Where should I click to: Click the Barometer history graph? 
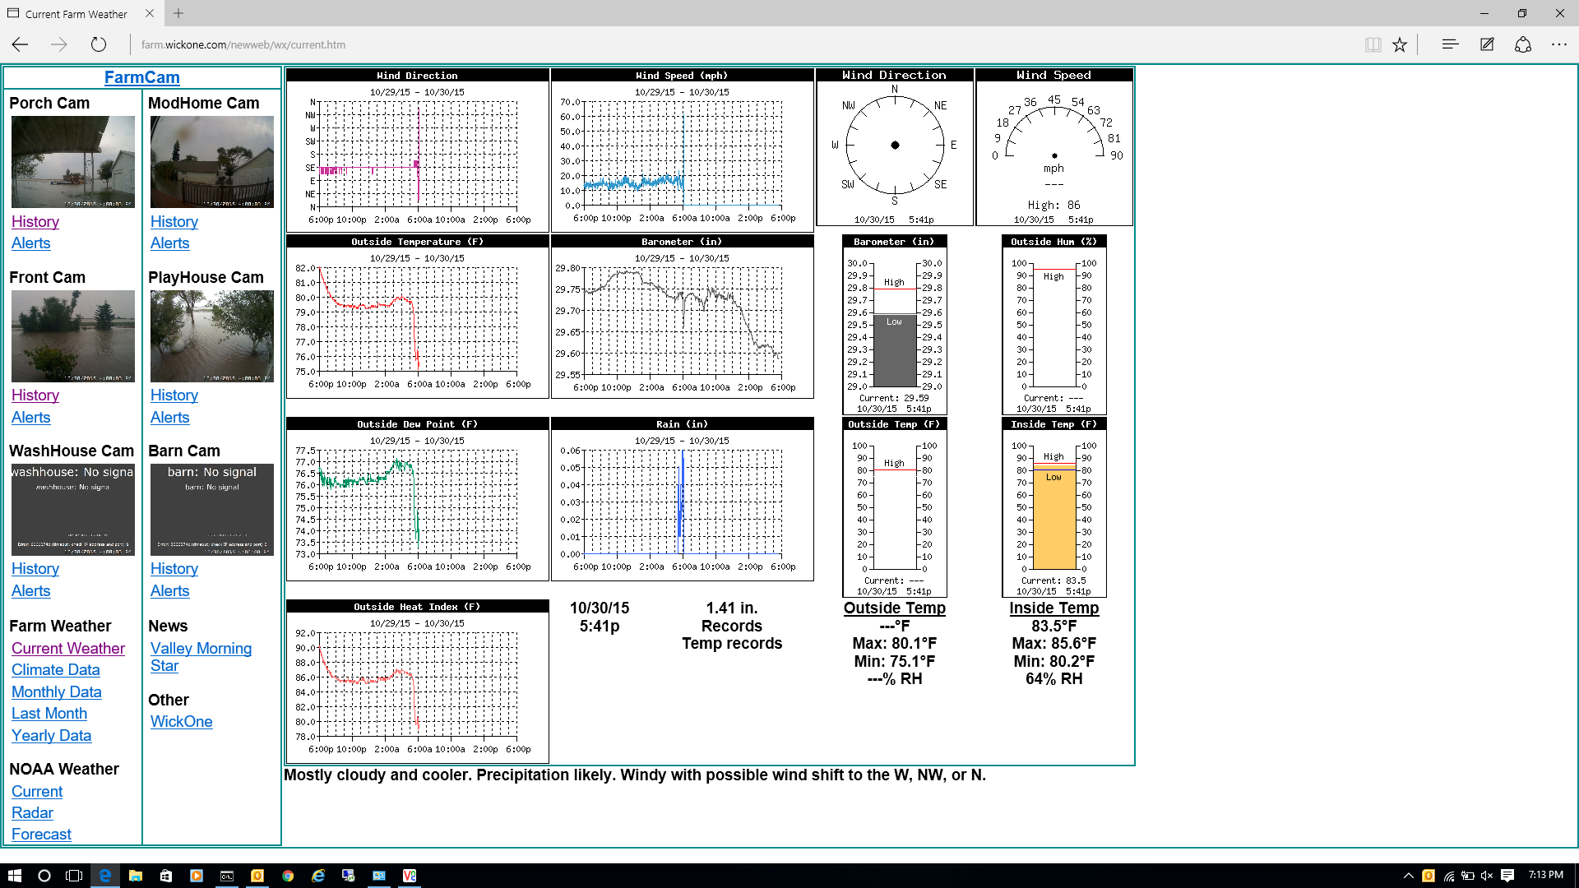(x=683, y=317)
